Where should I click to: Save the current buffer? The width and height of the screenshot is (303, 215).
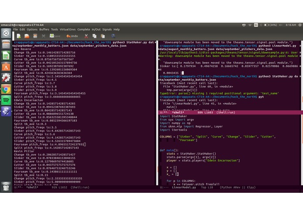click(x=55, y=36)
